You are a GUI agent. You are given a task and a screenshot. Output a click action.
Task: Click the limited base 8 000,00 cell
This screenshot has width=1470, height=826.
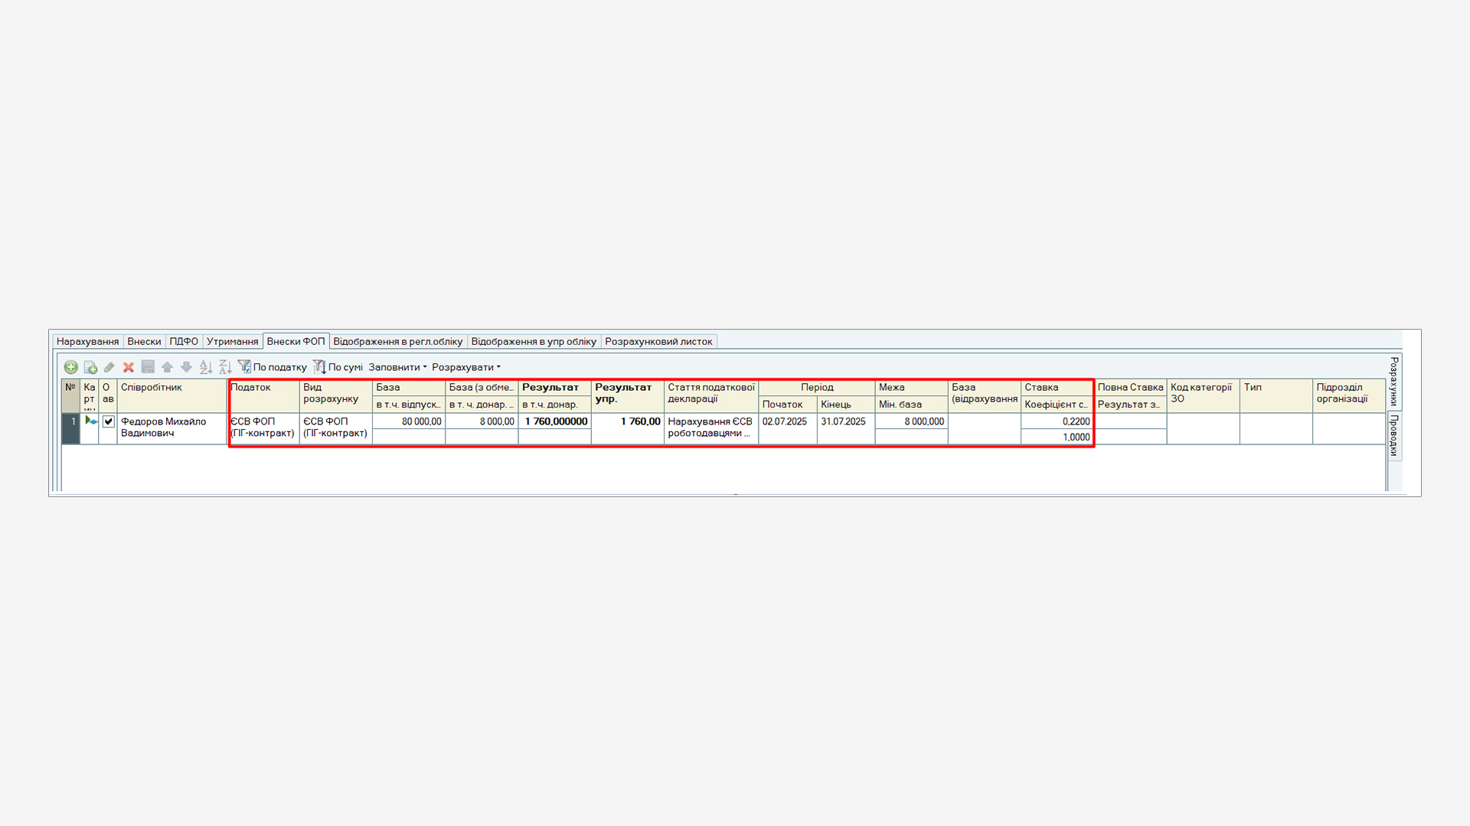(x=482, y=421)
